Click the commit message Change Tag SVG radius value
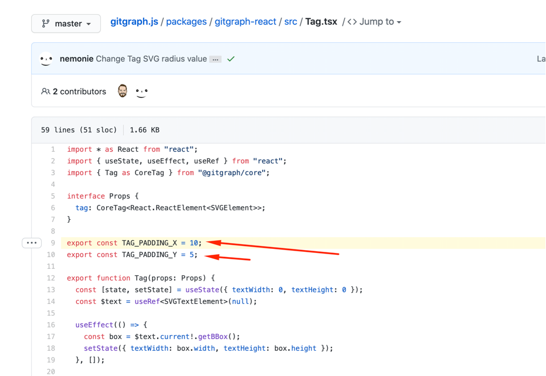The image size is (546, 376). 150,59
